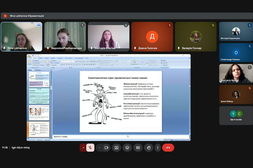This screenshot has width=253, height=168.
Task: Unmute the microphone in the call bar
Action: coord(90,148)
